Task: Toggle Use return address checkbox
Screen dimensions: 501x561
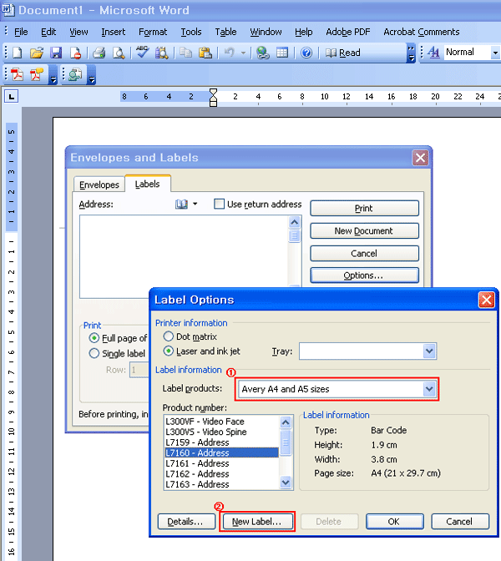Action: coord(219,204)
